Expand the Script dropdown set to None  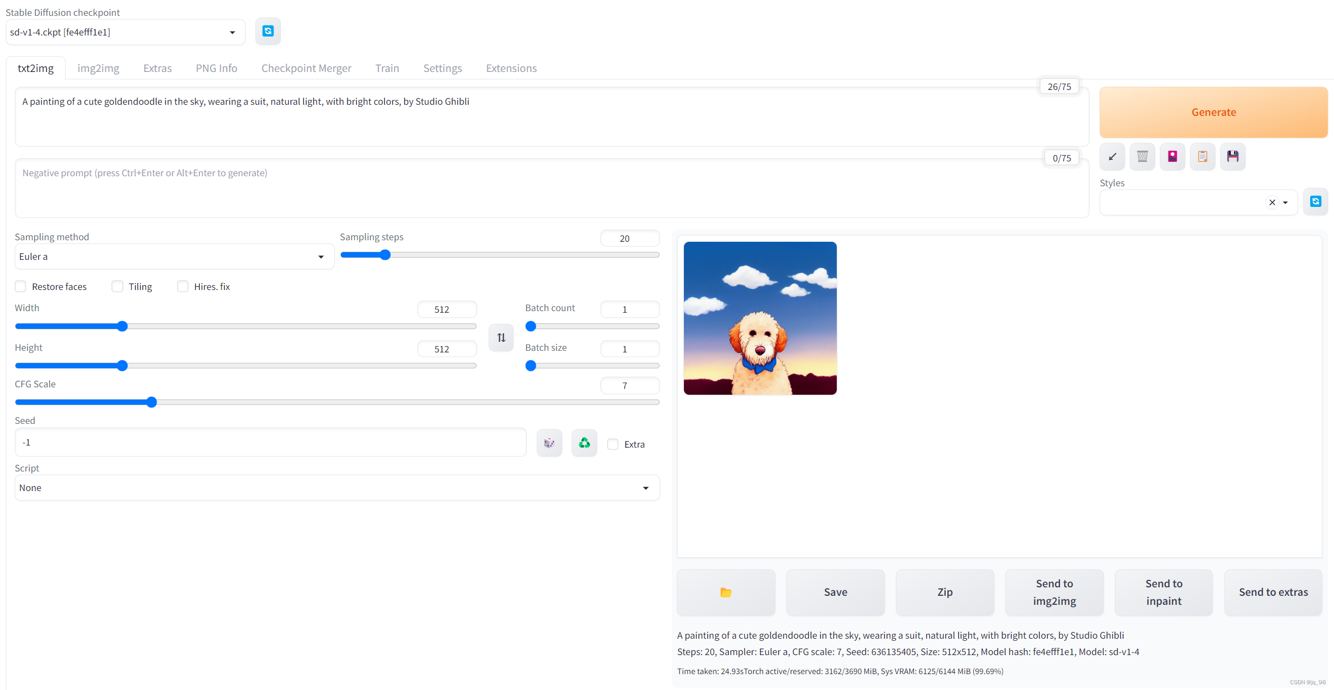click(x=336, y=488)
